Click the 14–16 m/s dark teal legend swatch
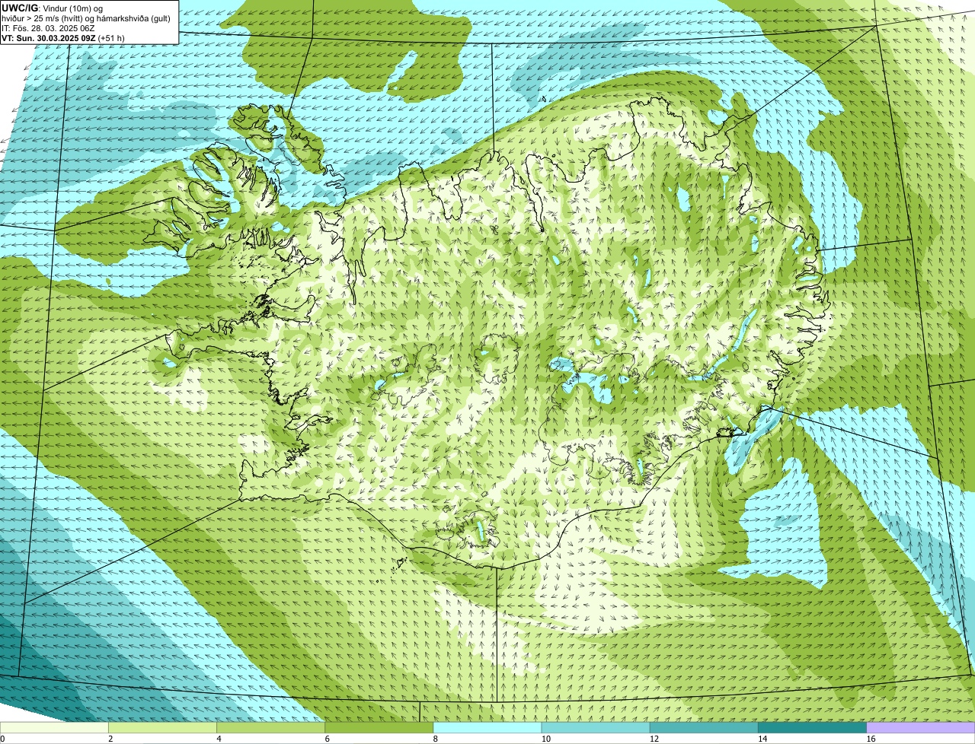This screenshot has height=744, width=975. click(812, 728)
